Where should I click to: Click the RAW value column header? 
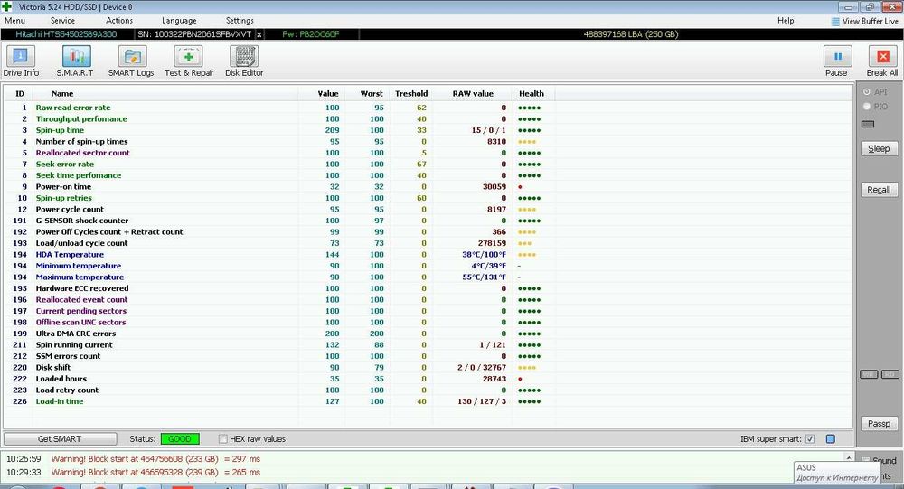point(473,93)
